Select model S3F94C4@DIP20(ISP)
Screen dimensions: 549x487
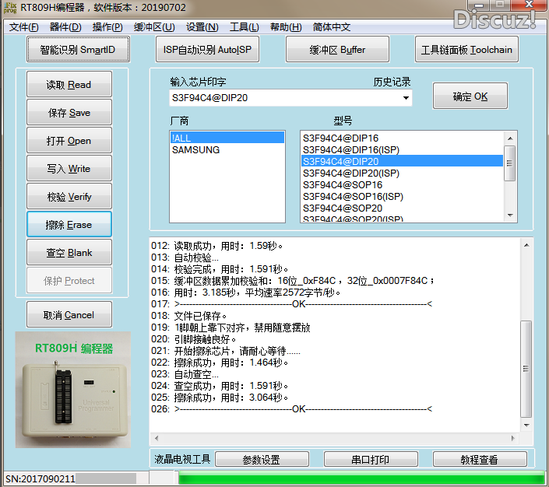[402, 173]
